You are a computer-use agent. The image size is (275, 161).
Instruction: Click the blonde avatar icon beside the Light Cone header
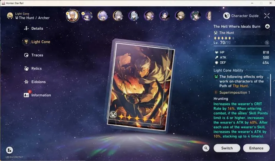point(10,16)
